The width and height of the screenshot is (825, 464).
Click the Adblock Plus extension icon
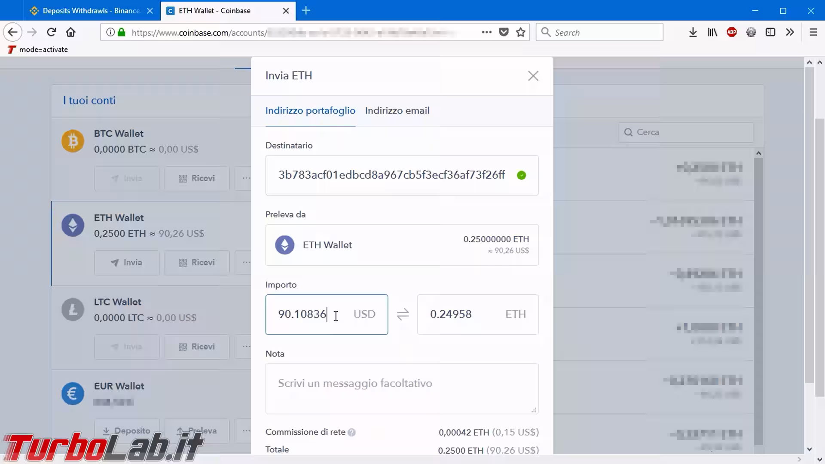click(x=731, y=32)
